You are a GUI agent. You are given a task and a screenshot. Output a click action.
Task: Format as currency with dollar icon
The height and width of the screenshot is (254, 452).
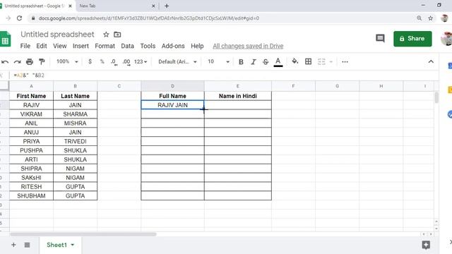90,61
